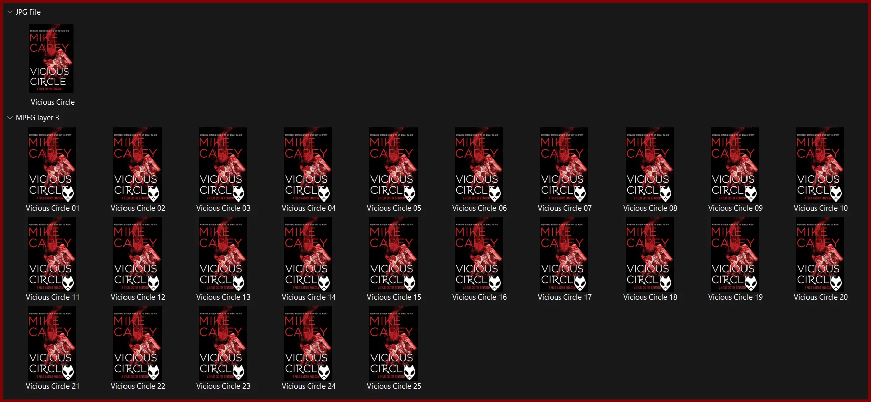Select the Vicious Circle 15 MP3 icon
This screenshot has width=871, height=402.
pyautogui.click(x=394, y=254)
